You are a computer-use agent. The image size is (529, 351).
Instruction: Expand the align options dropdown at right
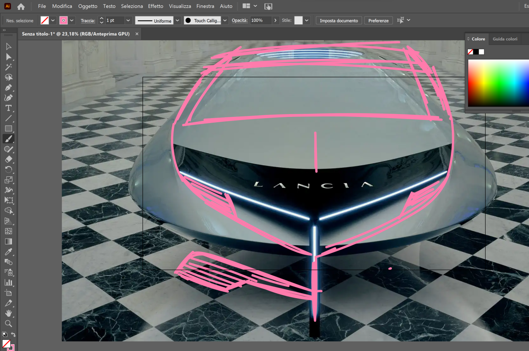click(x=409, y=20)
